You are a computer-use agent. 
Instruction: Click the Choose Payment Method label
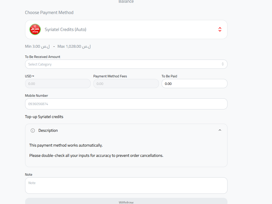tap(49, 12)
